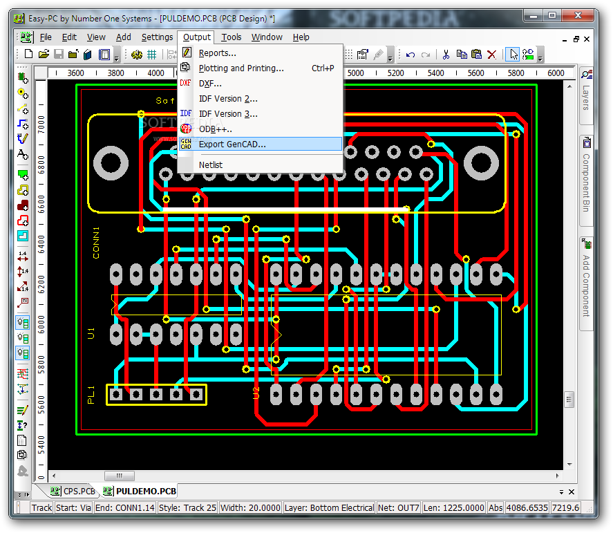
Task: Delete selection with the red X icon
Action: tap(492, 55)
